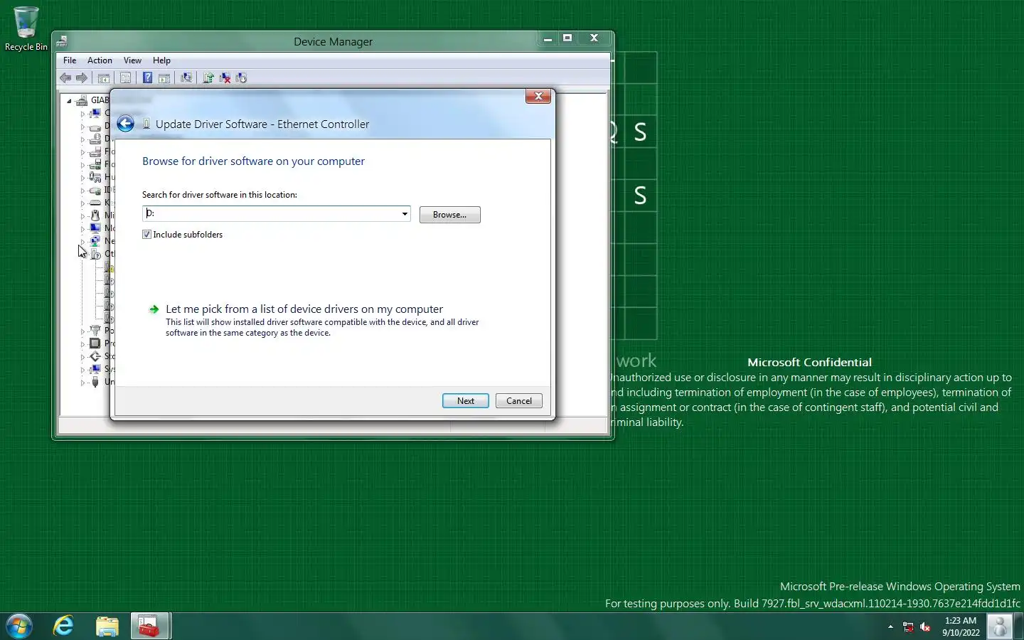1024x640 pixels.
Task: Expand the Universal Serial Bus category
Action: tap(82, 383)
